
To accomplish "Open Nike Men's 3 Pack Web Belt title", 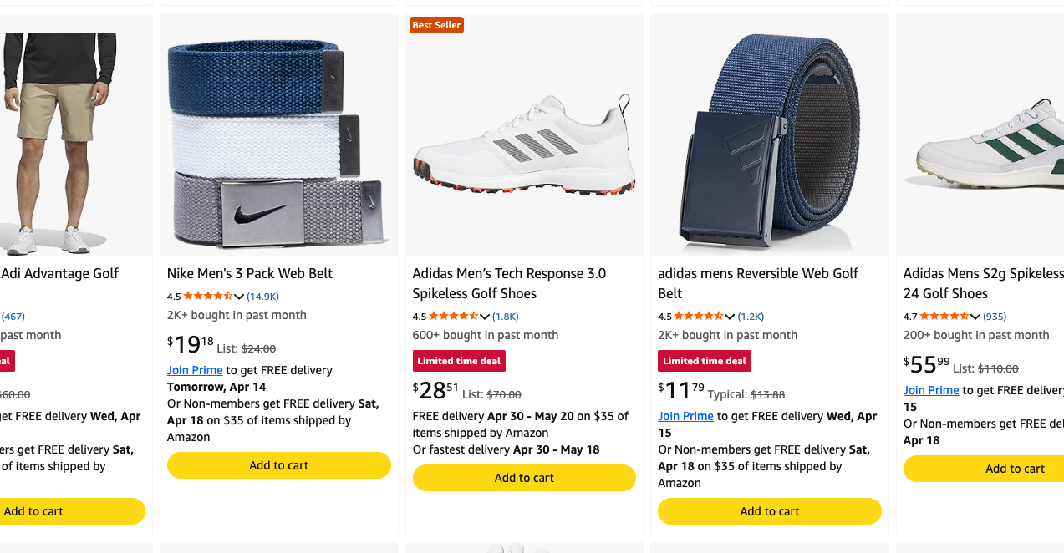I will pos(250,273).
